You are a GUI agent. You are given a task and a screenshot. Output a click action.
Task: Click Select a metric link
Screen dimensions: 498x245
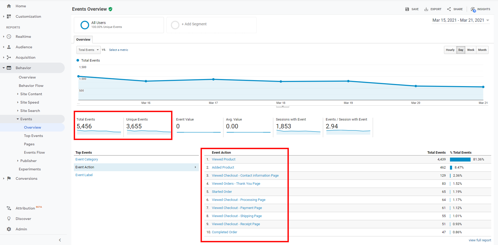click(x=118, y=50)
